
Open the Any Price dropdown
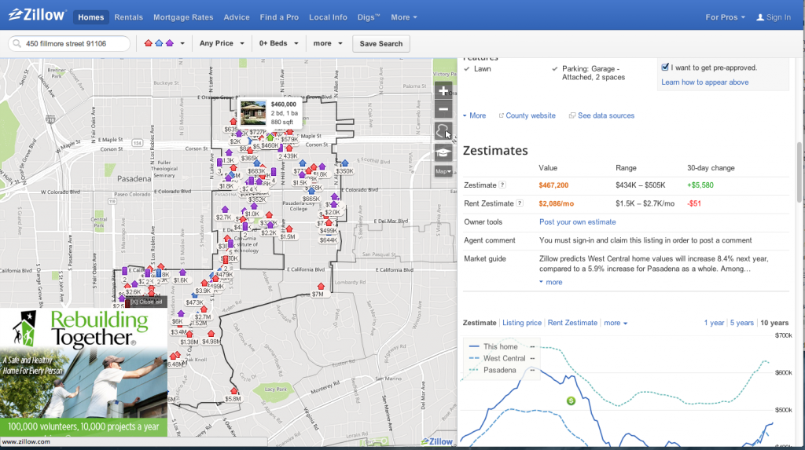tap(222, 44)
